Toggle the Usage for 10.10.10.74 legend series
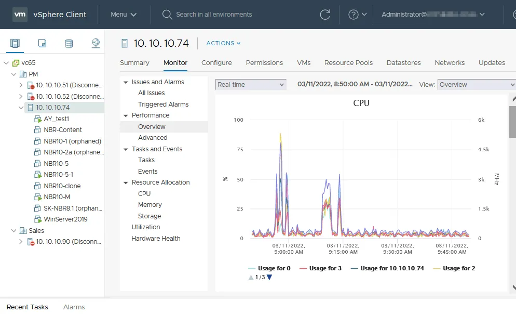The image size is (516, 314). pyautogui.click(x=392, y=268)
